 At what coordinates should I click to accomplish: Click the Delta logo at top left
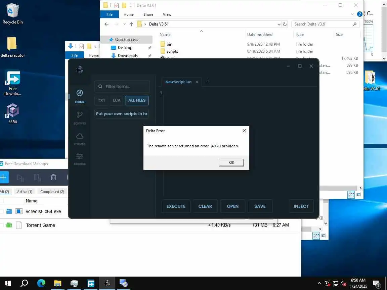pos(80,69)
